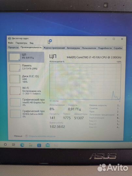Click the Task Manager title bar icon
Screen dimensions: 132x176
[9, 38]
